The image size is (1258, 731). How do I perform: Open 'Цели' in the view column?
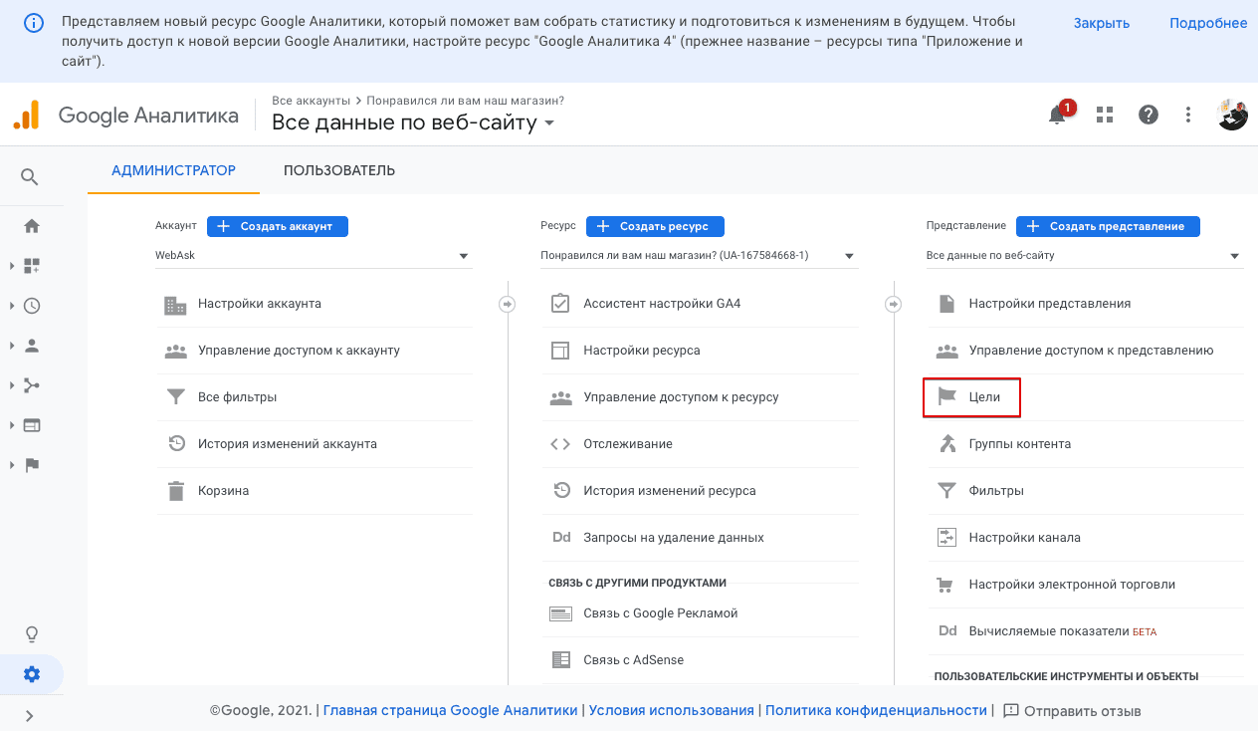1085,397
